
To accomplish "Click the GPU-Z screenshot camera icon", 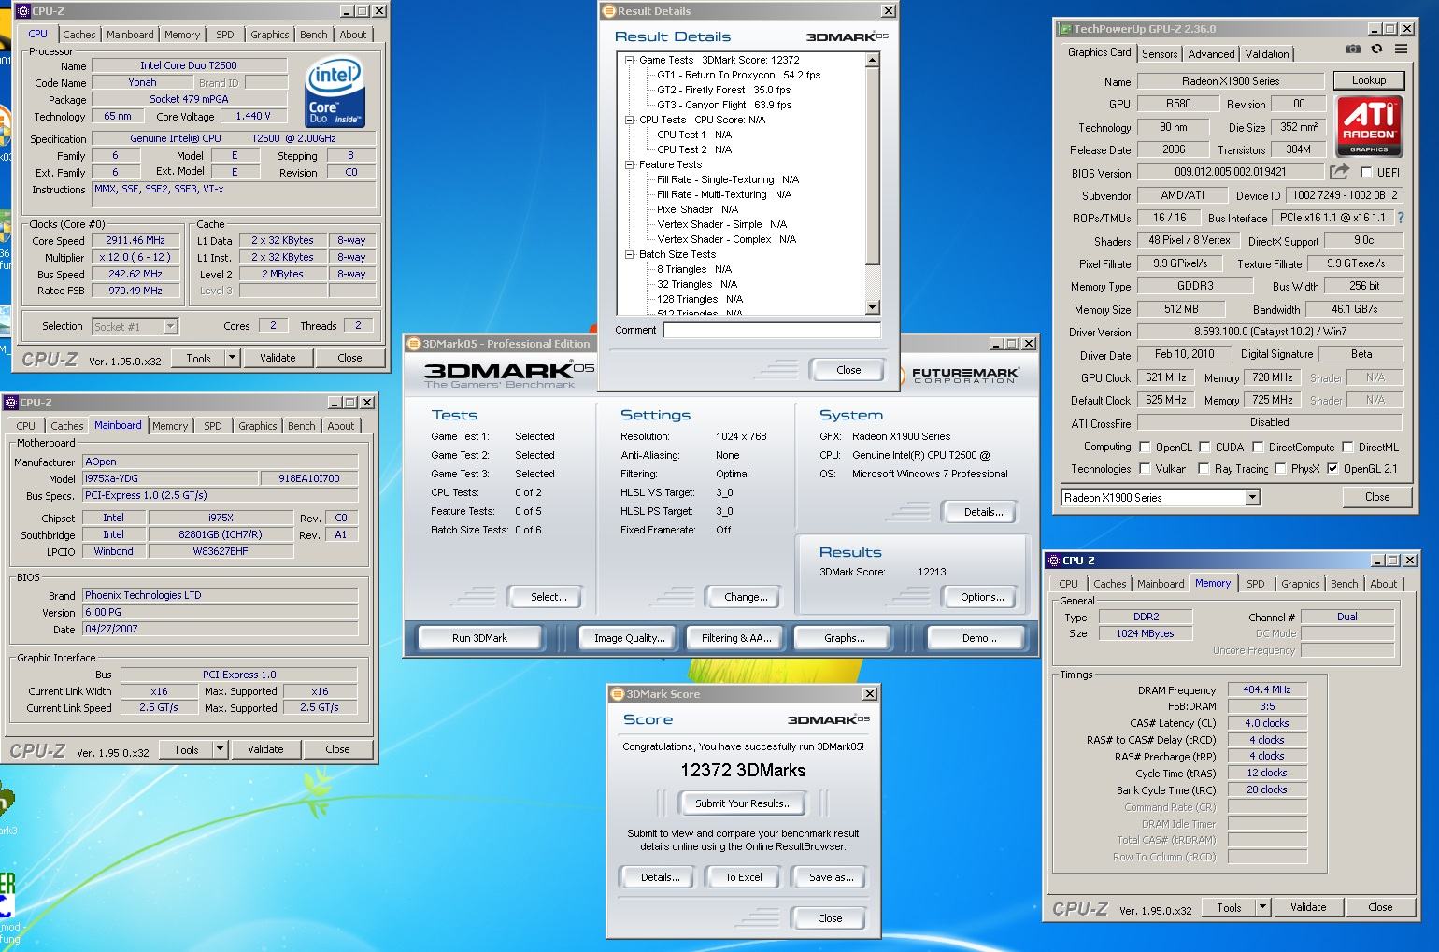I will pos(1352,50).
